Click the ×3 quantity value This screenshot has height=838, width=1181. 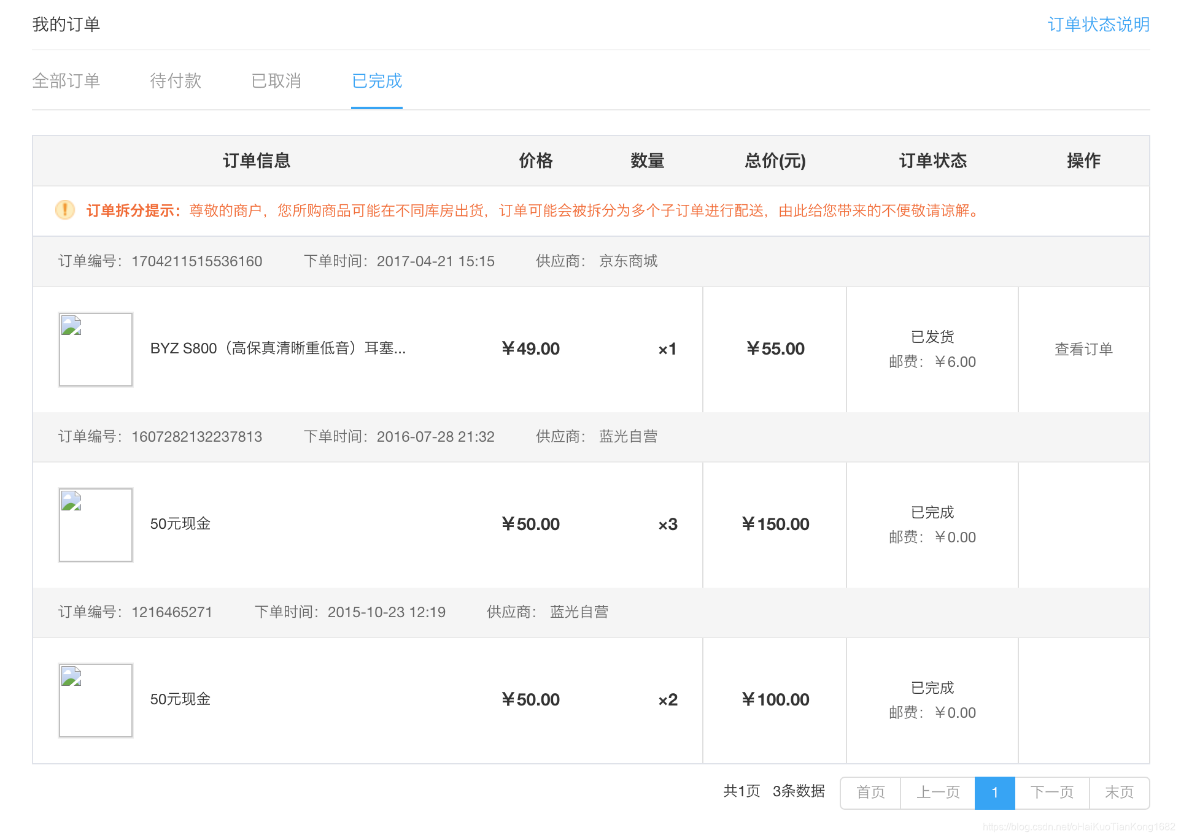pyautogui.click(x=668, y=525)
